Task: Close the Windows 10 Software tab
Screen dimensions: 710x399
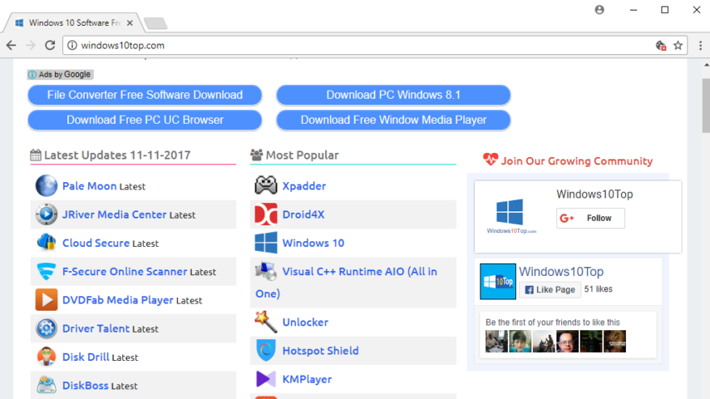Action: coord(130,22)
